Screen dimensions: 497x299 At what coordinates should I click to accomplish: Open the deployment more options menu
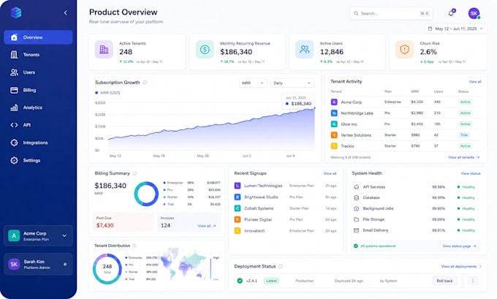[x=473, y=281]
